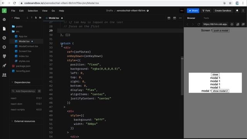Click the dependency list icon beside search
Viewport: 247px width, 139px height.
[x=39, y=91]
